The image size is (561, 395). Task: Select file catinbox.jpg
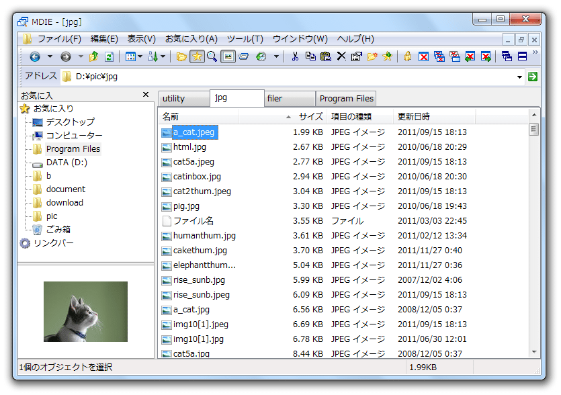(x=197, y=177)
